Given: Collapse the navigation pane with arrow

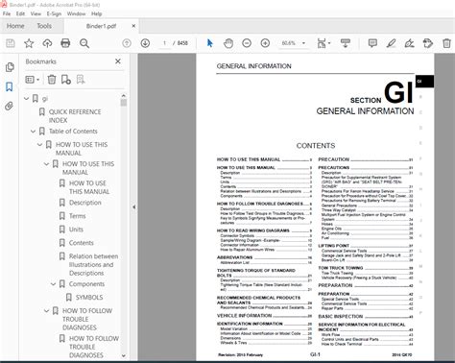Looking at the screenshot, I should (134, 207).
